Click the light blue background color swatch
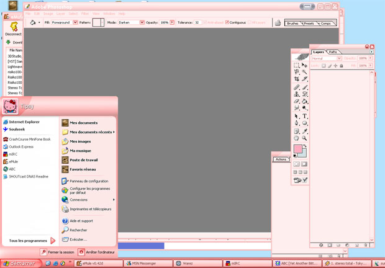 (304, 154)
